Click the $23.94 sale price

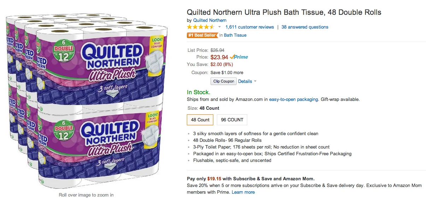pos(219,57)
